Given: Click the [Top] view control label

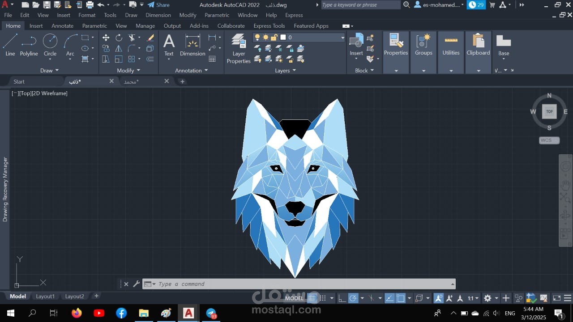Looking at the screenshot, I should 25,93.
